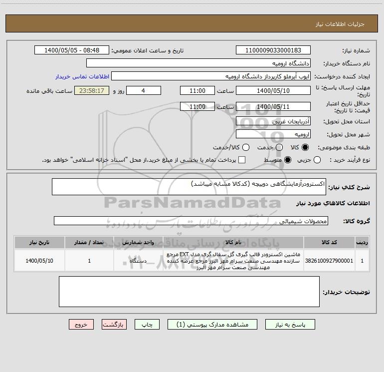Image resolution: width=384 pixels, height=372 pixels.
Task: Click the price validity date 1400/05/11 field
Action: 273,107
